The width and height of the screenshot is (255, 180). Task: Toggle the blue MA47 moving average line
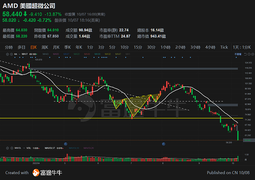pos(66,54)
